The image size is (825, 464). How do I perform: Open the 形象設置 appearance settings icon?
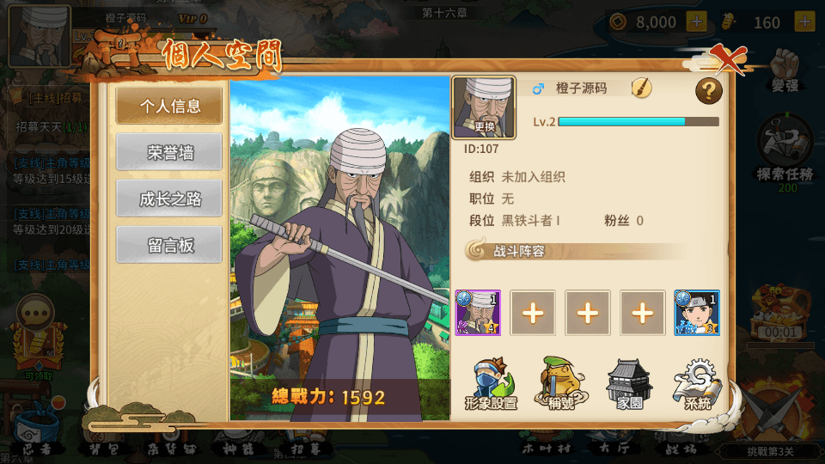click(x=491, y=384)
